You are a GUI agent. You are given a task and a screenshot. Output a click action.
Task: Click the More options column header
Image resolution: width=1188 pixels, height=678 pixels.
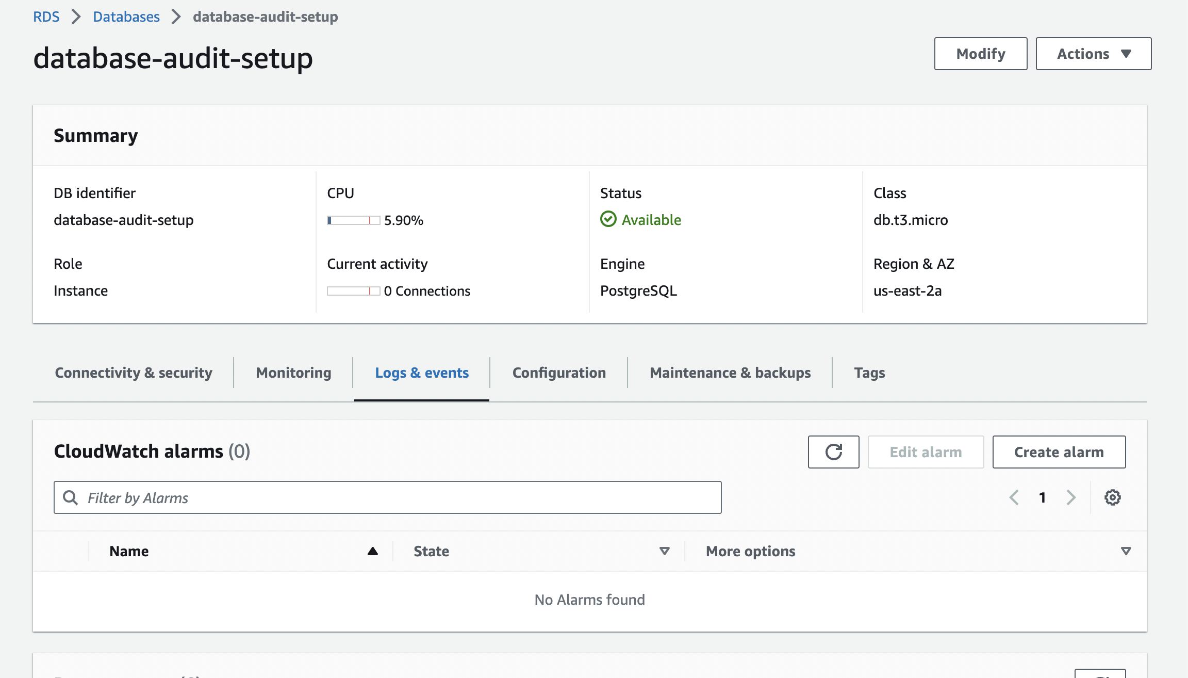tap(750, 551)
